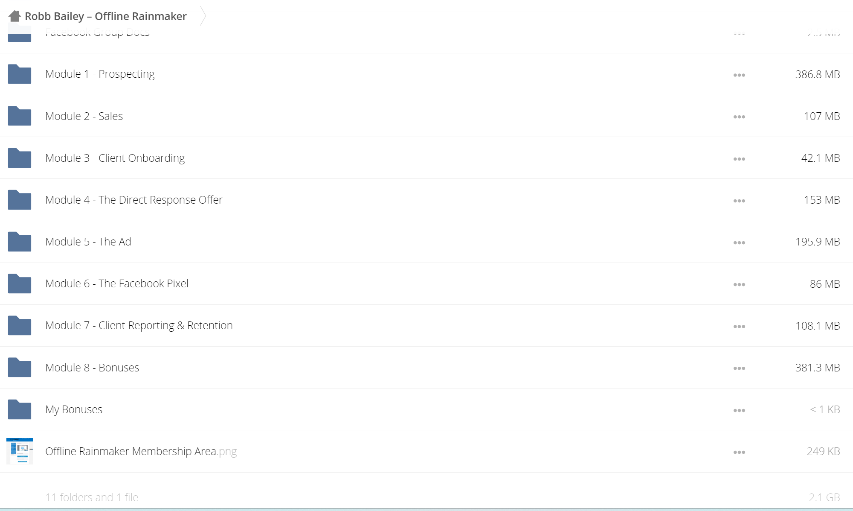Open more options for Module 5 - The Ad
The image size is (853, 511).
(739, 242)
